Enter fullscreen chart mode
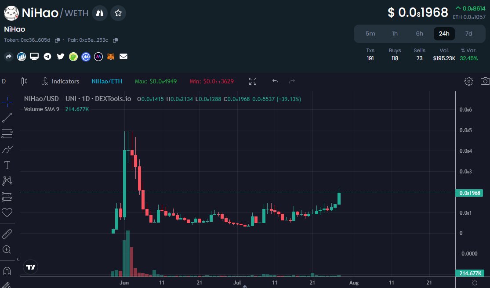Screen dimensions: 490x288 point(253,81)
